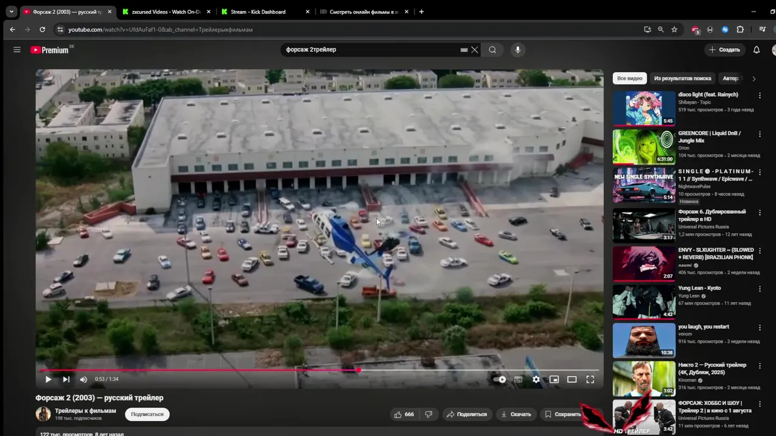Viewport: 776px width, 436px height.
Task: Open options menu for Никто 2 video
Action: [x=760, y=366]
